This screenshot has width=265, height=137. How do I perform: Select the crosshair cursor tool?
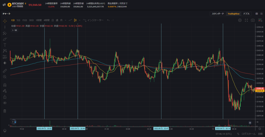tap(5, 21)
